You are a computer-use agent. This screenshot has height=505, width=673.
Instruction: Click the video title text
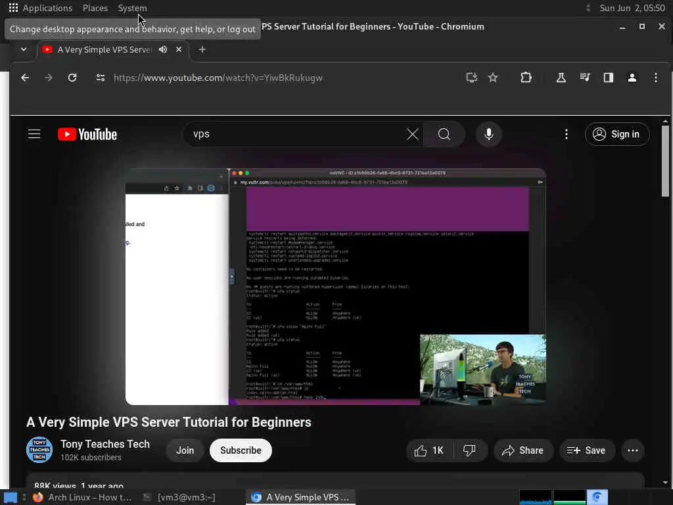[x=169, y=422]
